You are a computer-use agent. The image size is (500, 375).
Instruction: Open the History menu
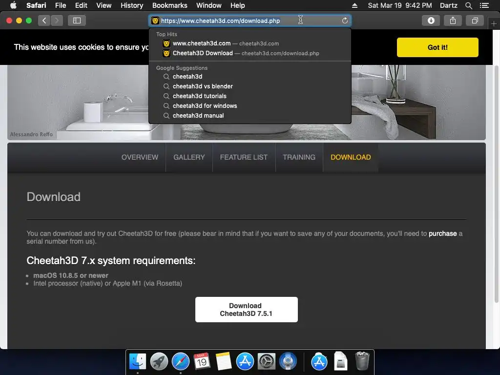pos(132,5)
